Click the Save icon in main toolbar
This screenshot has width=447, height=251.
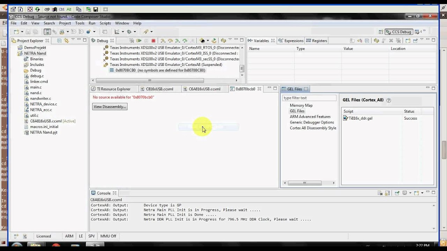pyautogui.click(x=28, y=32)
